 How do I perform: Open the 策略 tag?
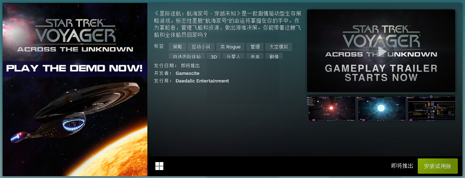pyautogui.click(x=178, y=47)
